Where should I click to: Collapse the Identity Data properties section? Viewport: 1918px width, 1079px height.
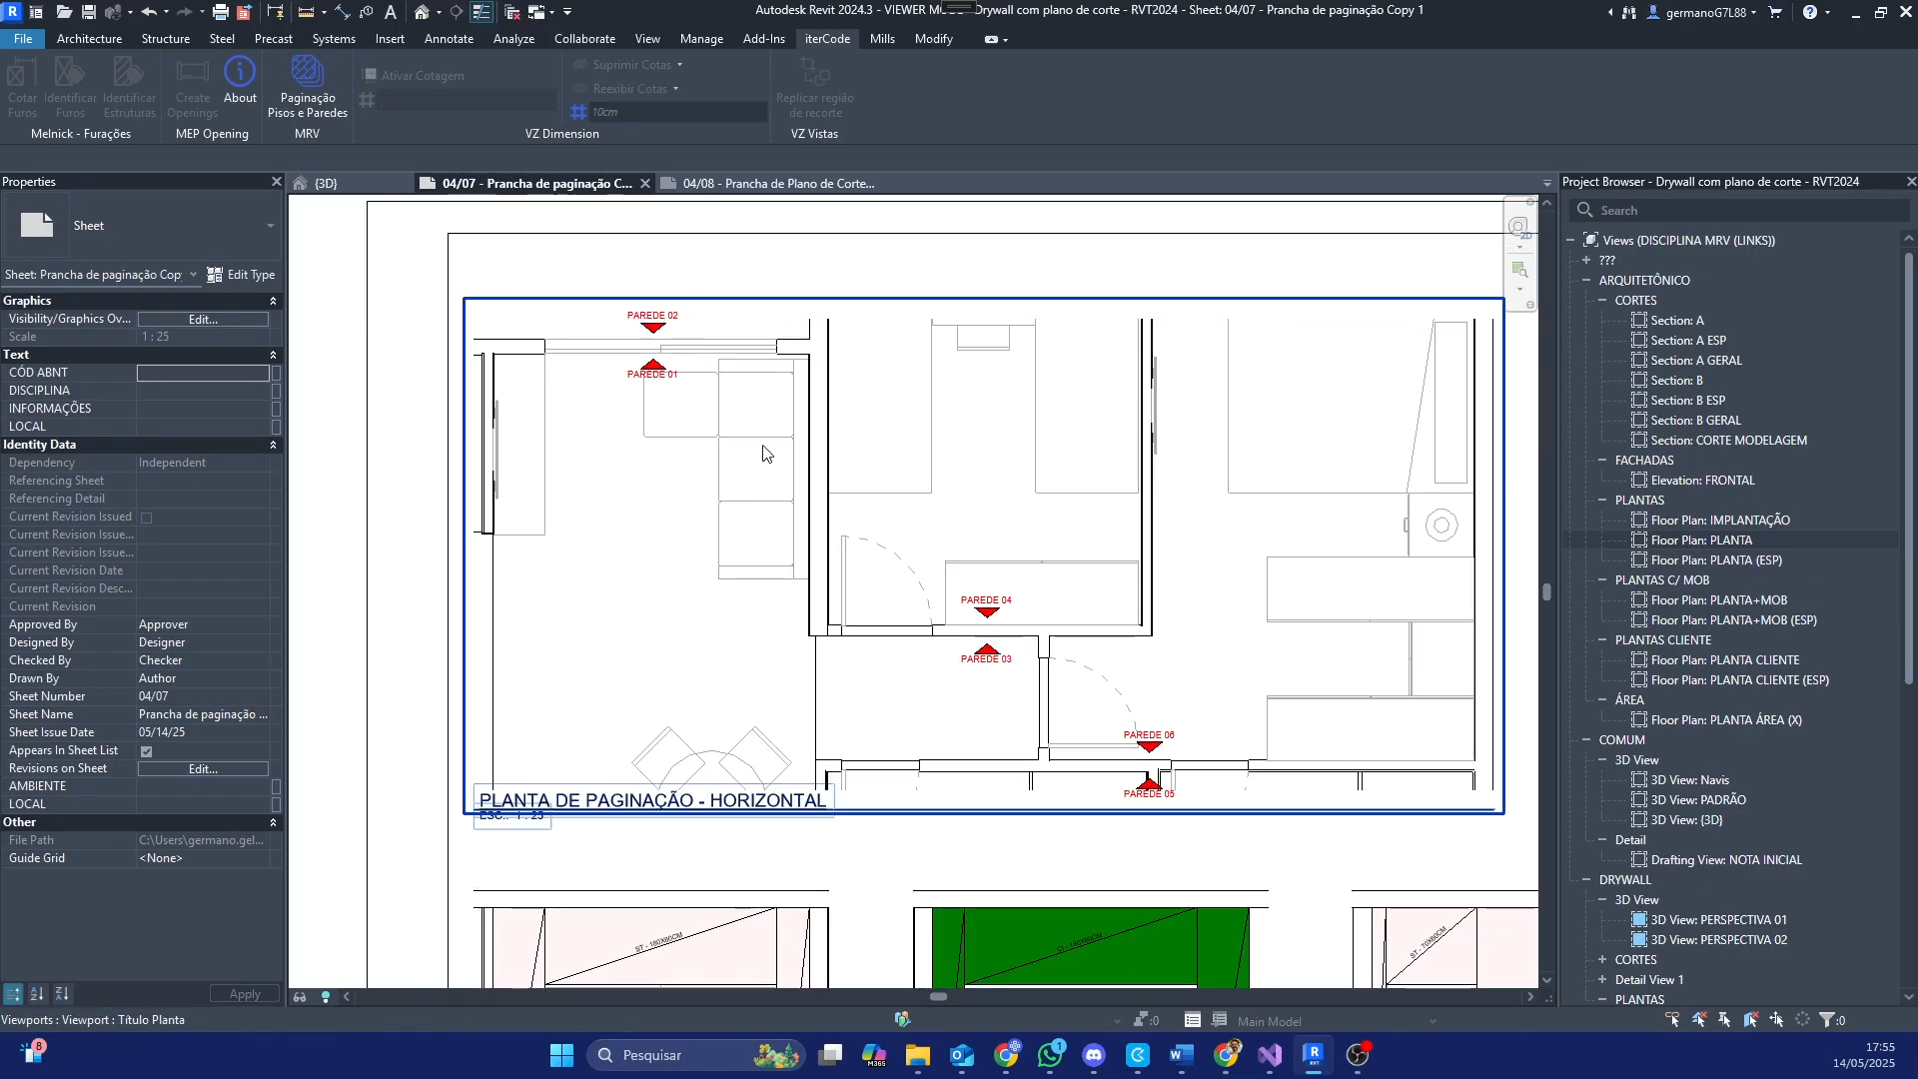pyautogui.click(x=273, y=445)
